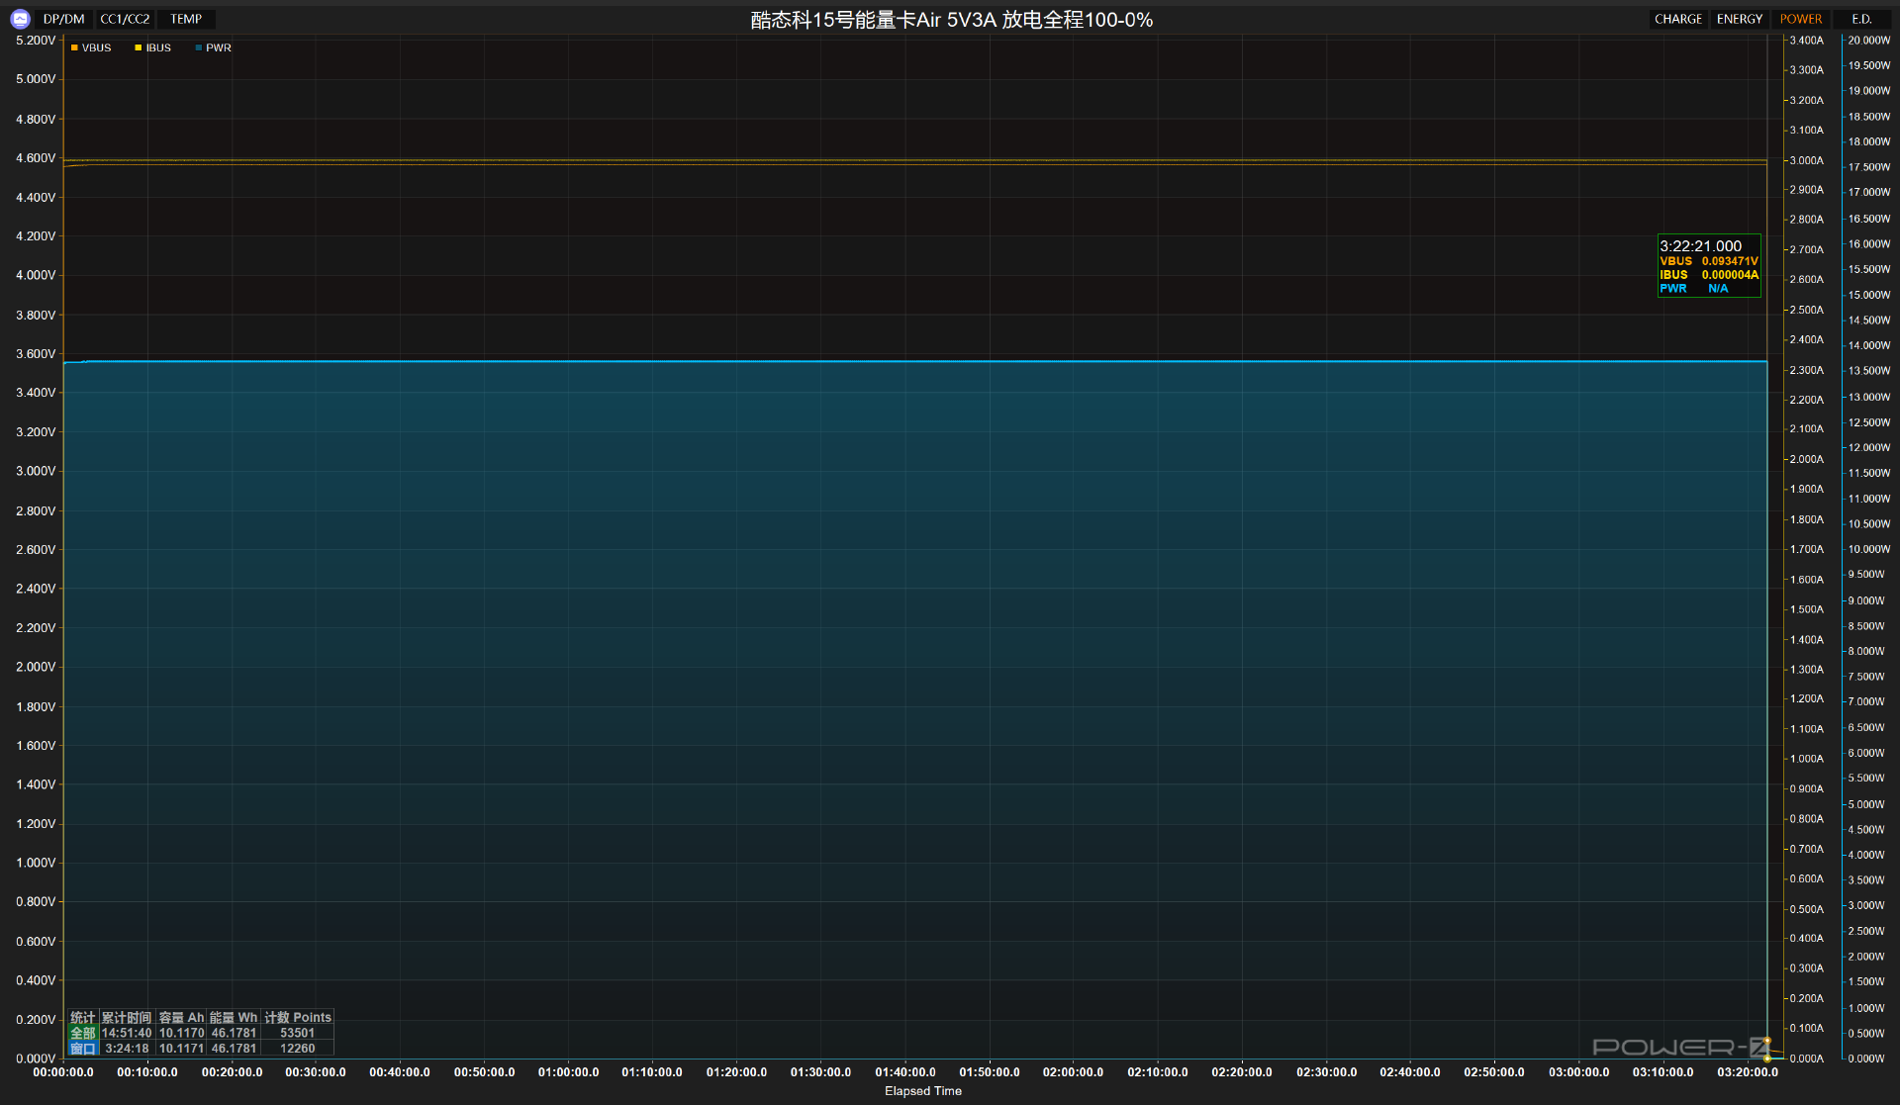Click the 统计 table header cell
Viewport: 1900px width, 1105px height.
[x=83, y=1017]
